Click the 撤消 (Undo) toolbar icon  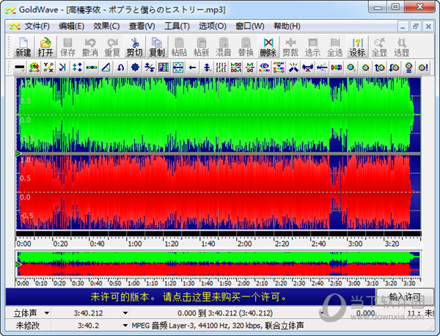[x=89, y=47]
